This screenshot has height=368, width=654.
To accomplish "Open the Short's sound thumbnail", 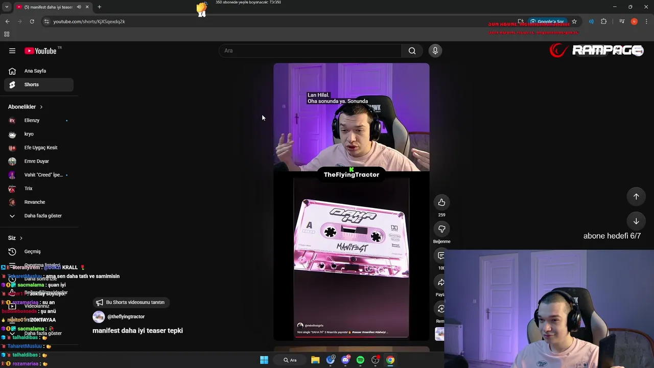I will point(440,334).
